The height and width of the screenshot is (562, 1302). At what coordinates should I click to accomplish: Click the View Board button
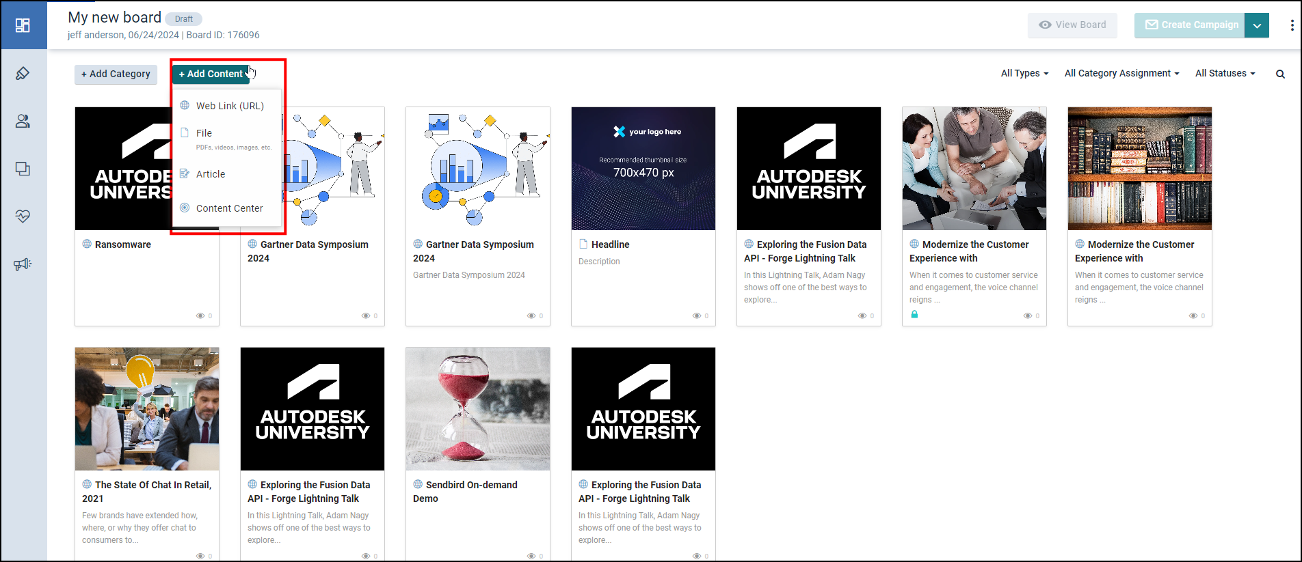tap(1072, 25)
